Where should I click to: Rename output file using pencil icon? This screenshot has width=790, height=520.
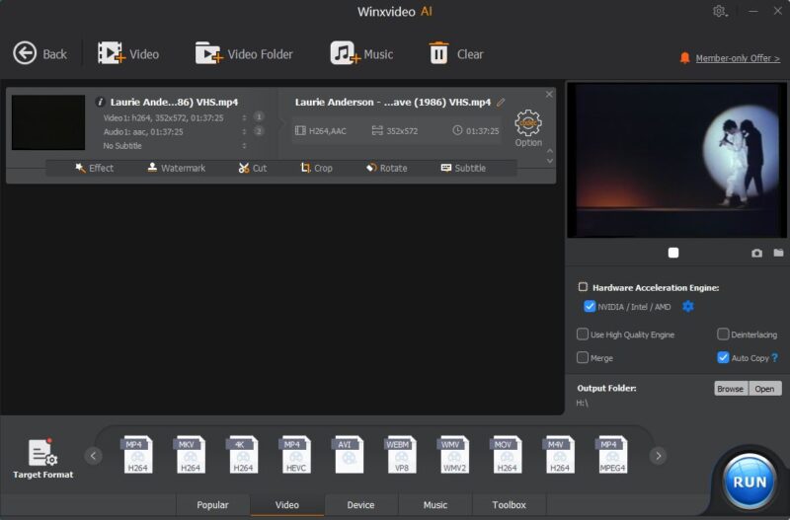pyautogui.click(x=501, y=103)
